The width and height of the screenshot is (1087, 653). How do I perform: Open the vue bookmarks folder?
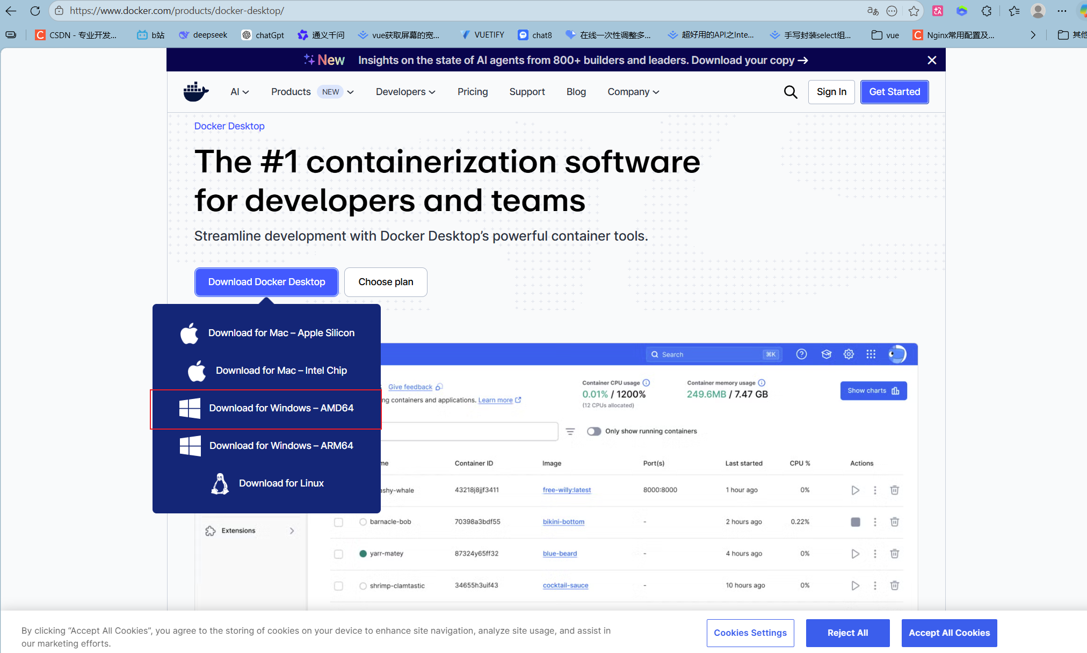click(885, 35)
